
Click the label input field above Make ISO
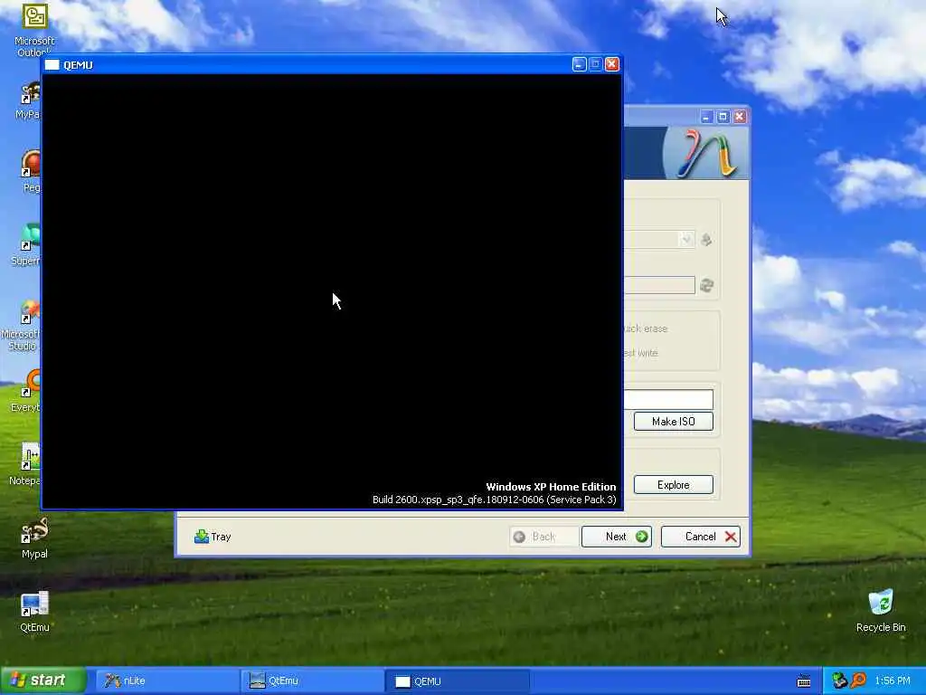point(668,399)
